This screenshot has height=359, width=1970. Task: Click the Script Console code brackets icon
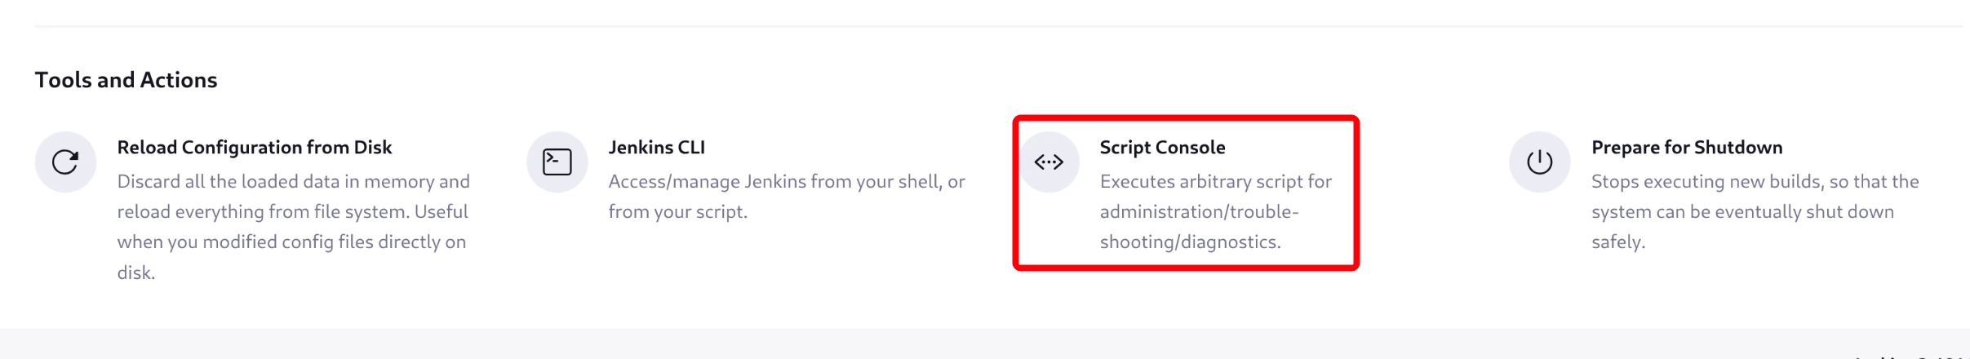point(1049,162)
